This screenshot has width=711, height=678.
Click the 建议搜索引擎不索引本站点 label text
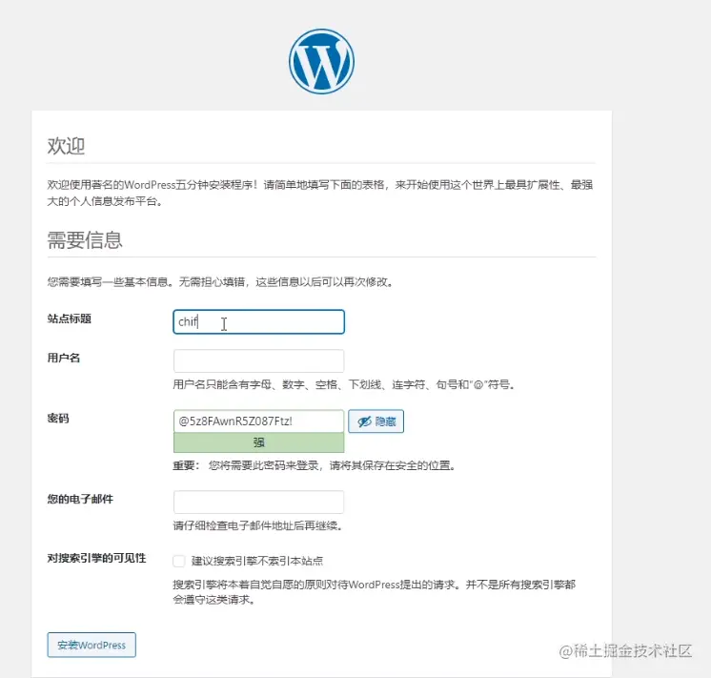[257, 561]
